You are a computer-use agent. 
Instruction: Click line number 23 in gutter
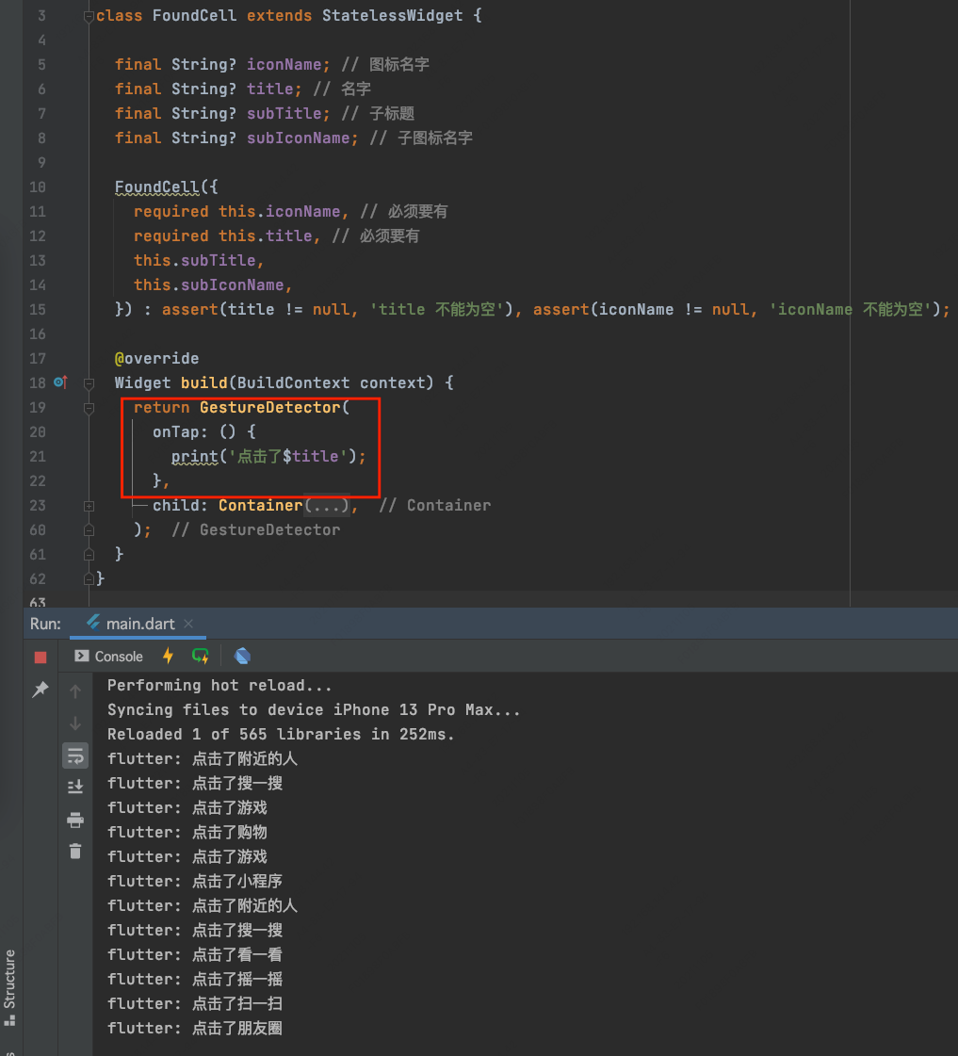[38, 505]
